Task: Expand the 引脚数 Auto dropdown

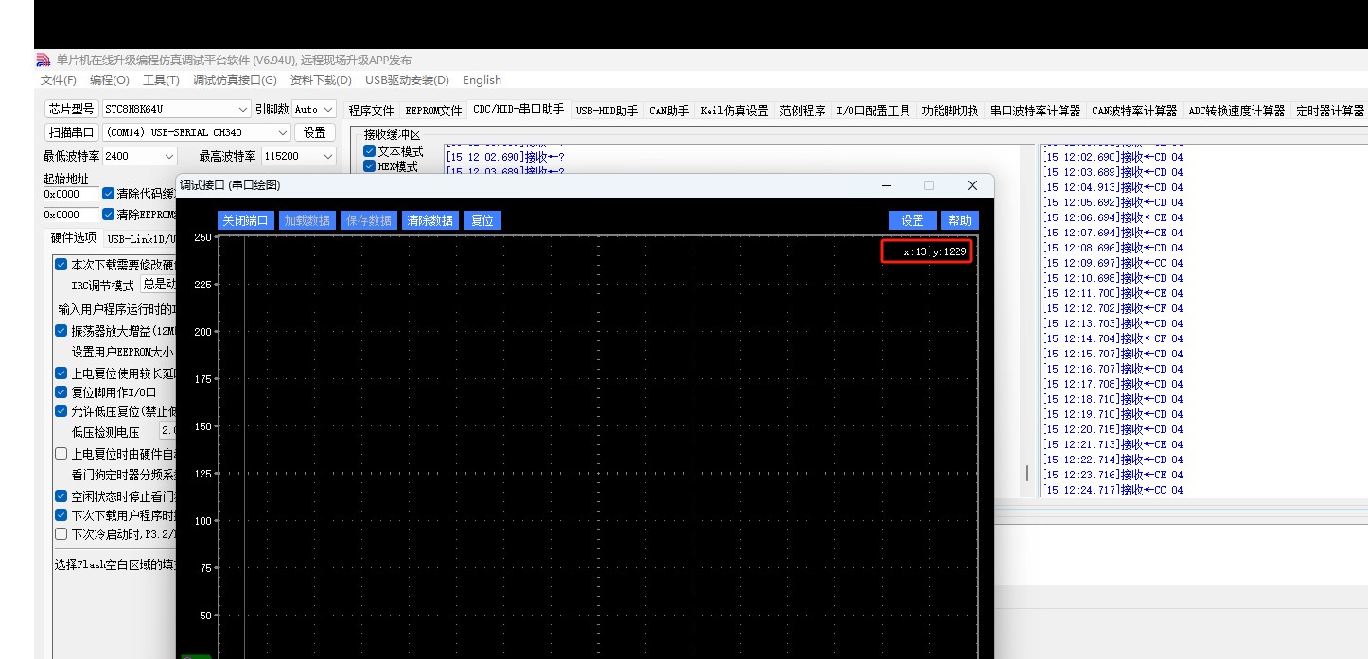Action: coord(327,110)
